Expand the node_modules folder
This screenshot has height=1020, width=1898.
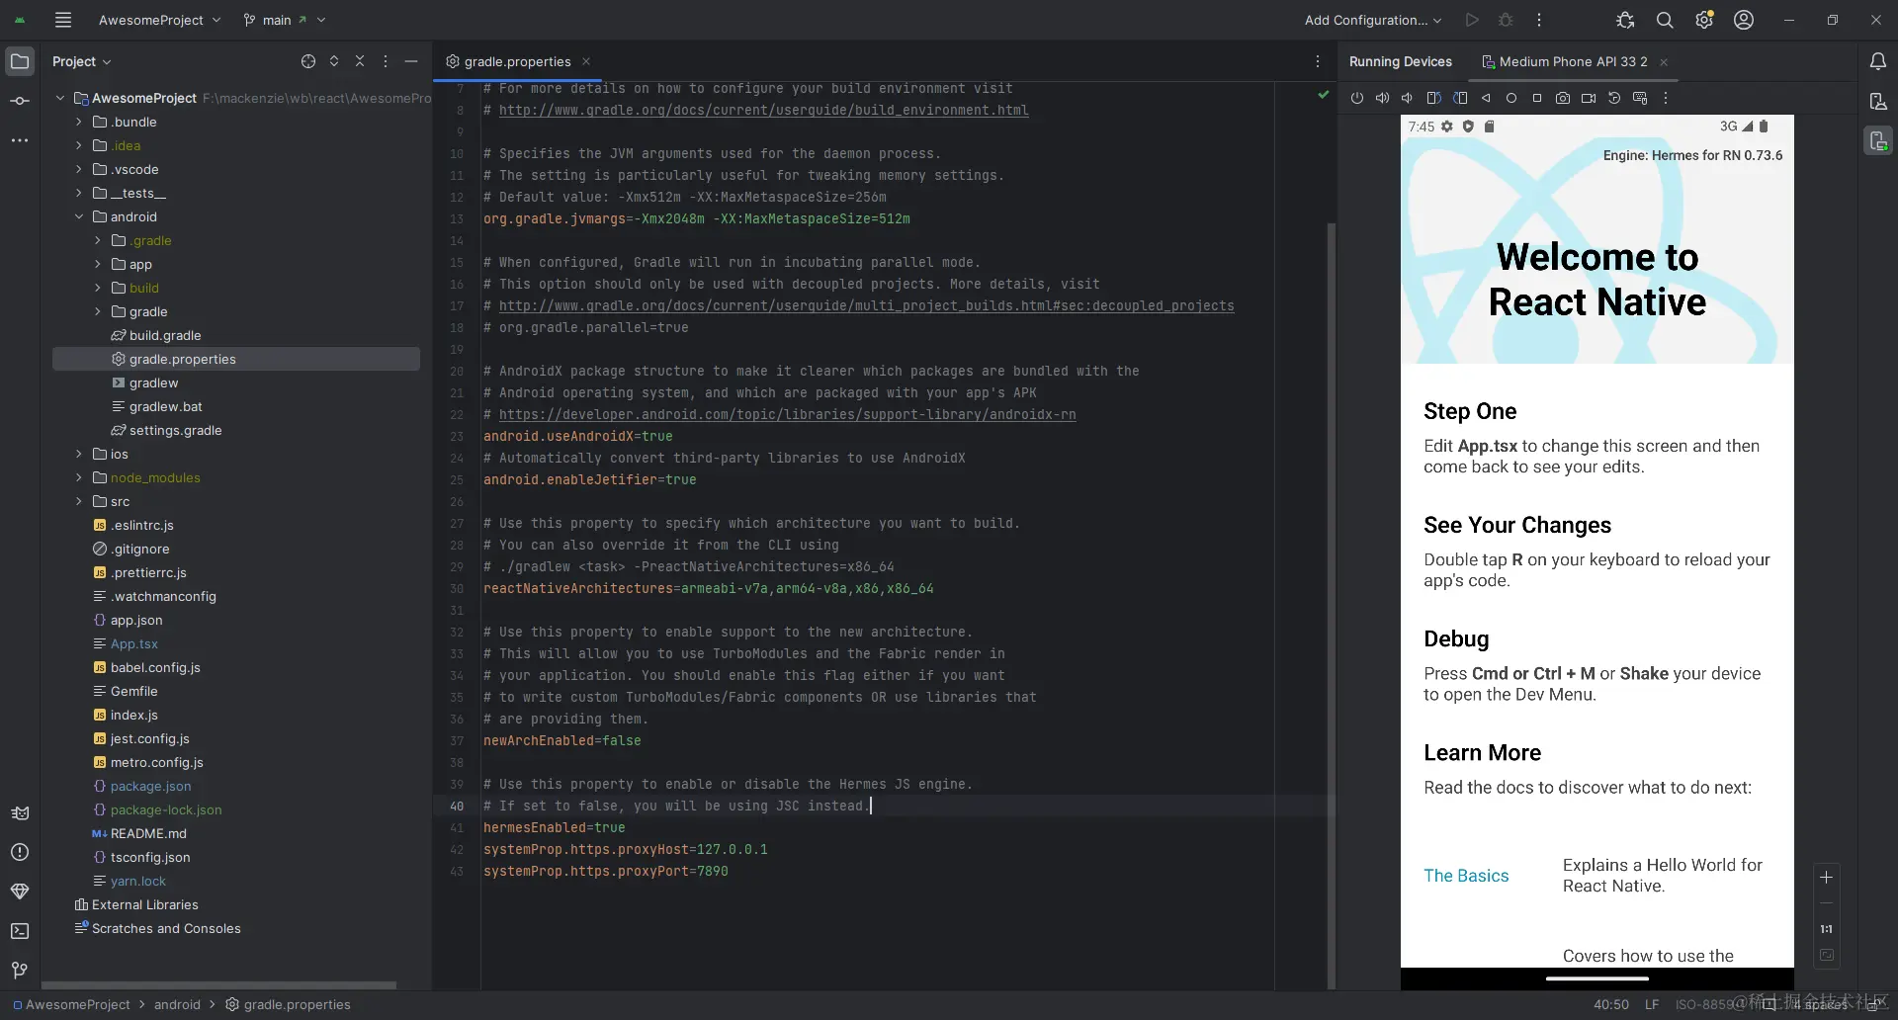click(79, 477)
